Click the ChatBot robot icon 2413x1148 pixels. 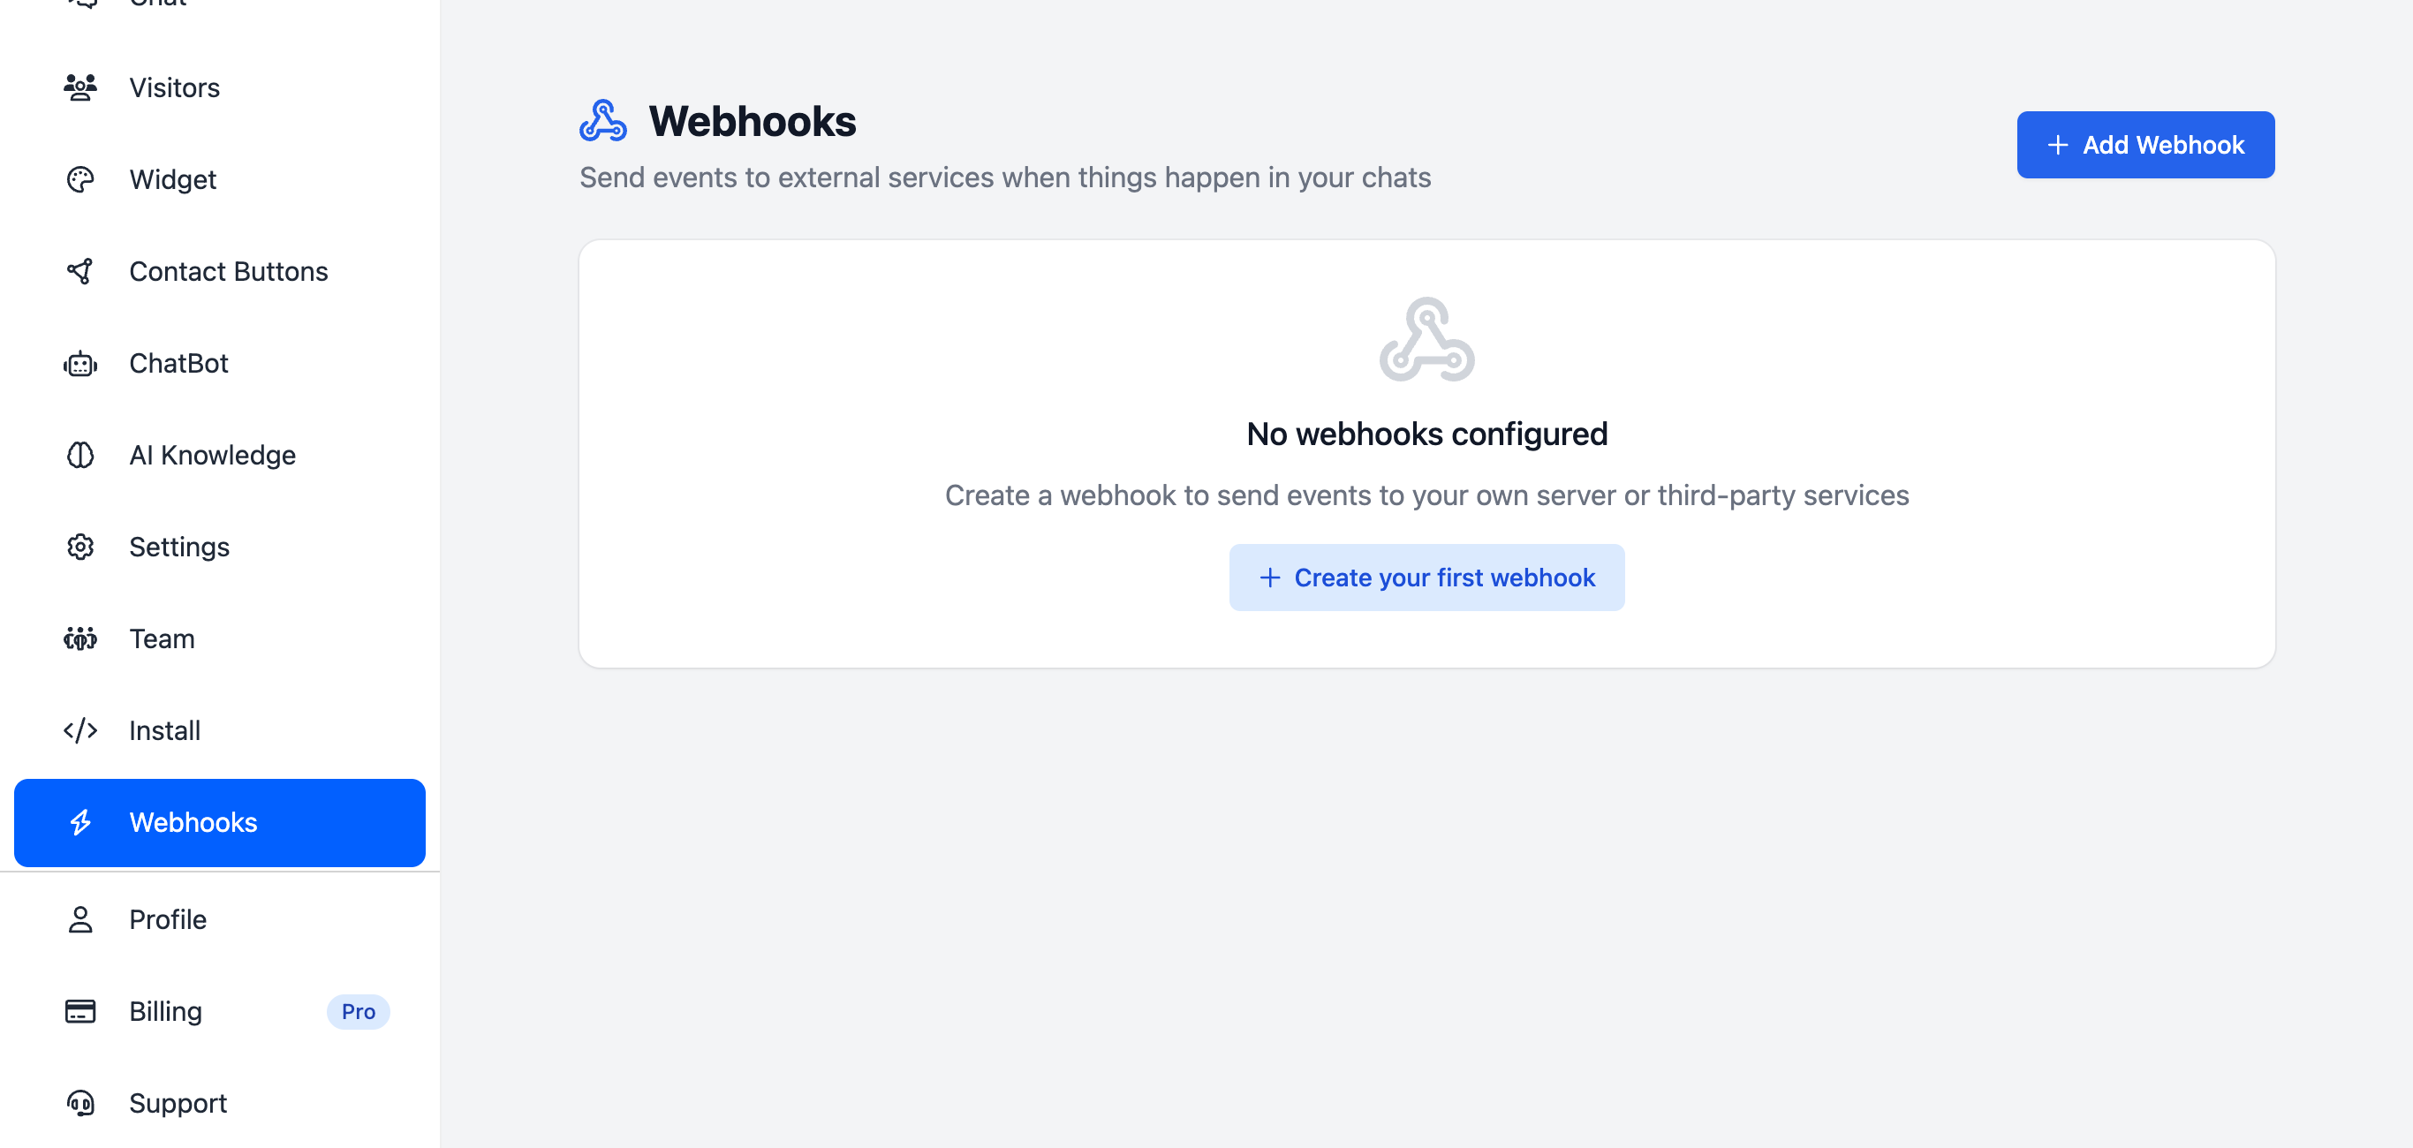tap(80, 363)
